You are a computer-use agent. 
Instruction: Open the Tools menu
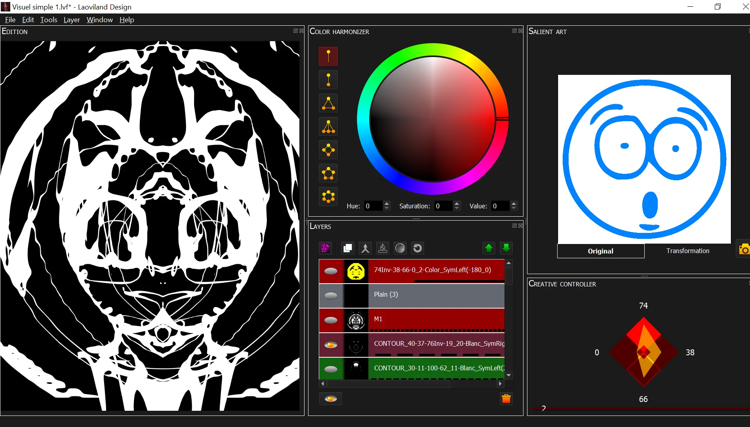[49, 20]
